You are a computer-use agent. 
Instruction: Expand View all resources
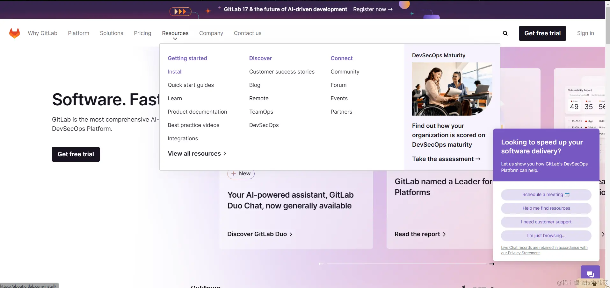click(197, 153)
